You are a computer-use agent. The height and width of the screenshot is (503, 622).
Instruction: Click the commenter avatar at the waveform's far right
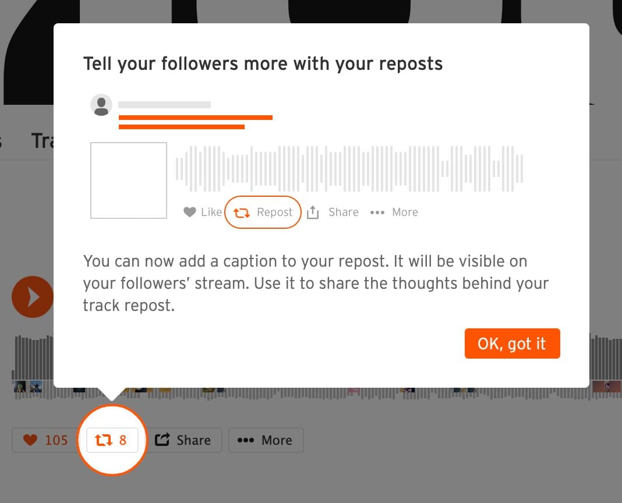point(607,387)
